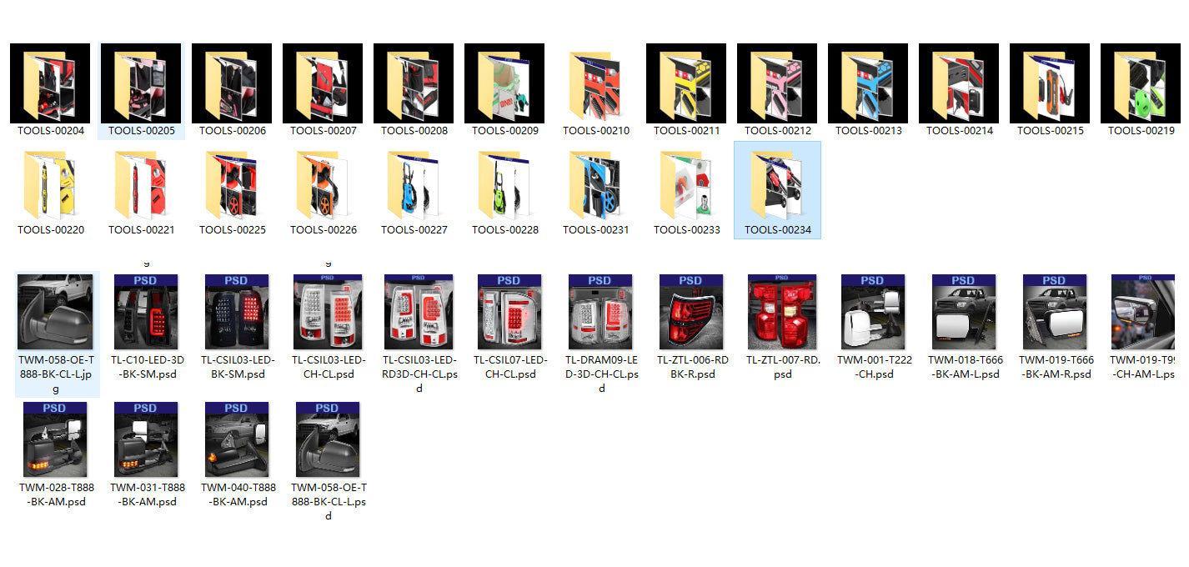This screenshot has width=1189, height=567.
Task: Open the TOOLS-00204 folder
Action: [x=50, y=83]
